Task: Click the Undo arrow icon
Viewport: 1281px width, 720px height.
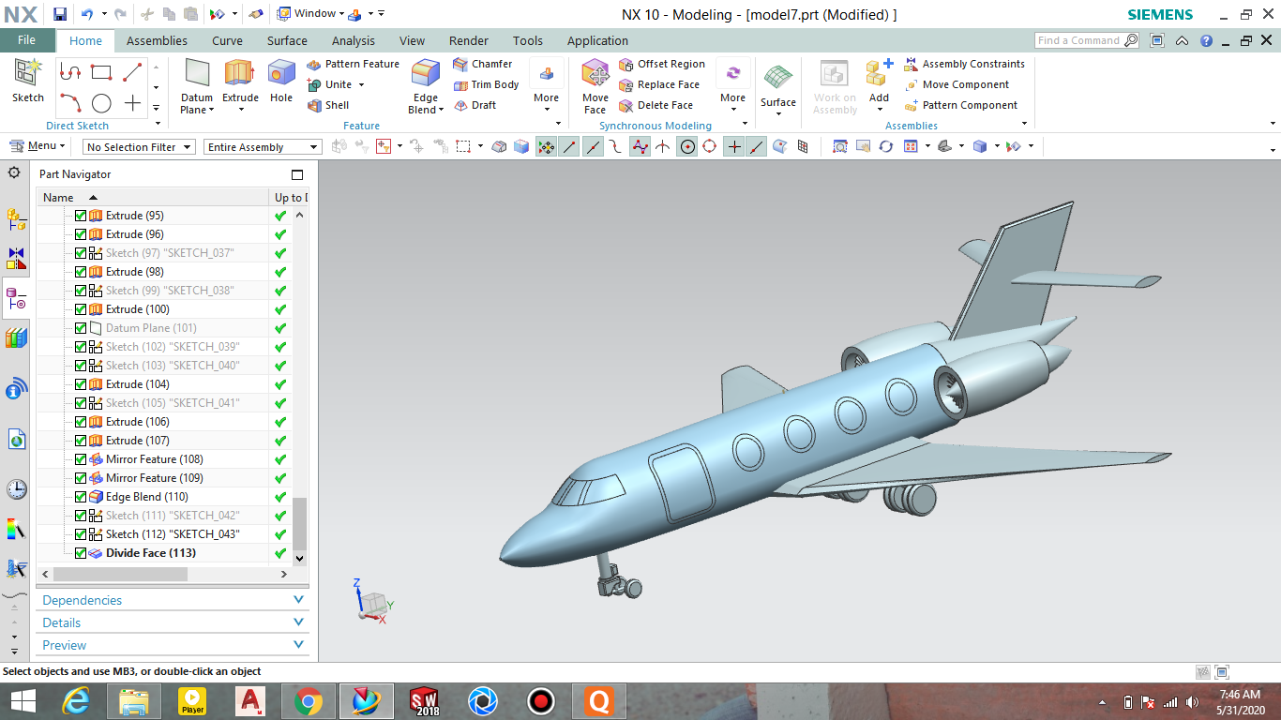Action: (86, 14)
